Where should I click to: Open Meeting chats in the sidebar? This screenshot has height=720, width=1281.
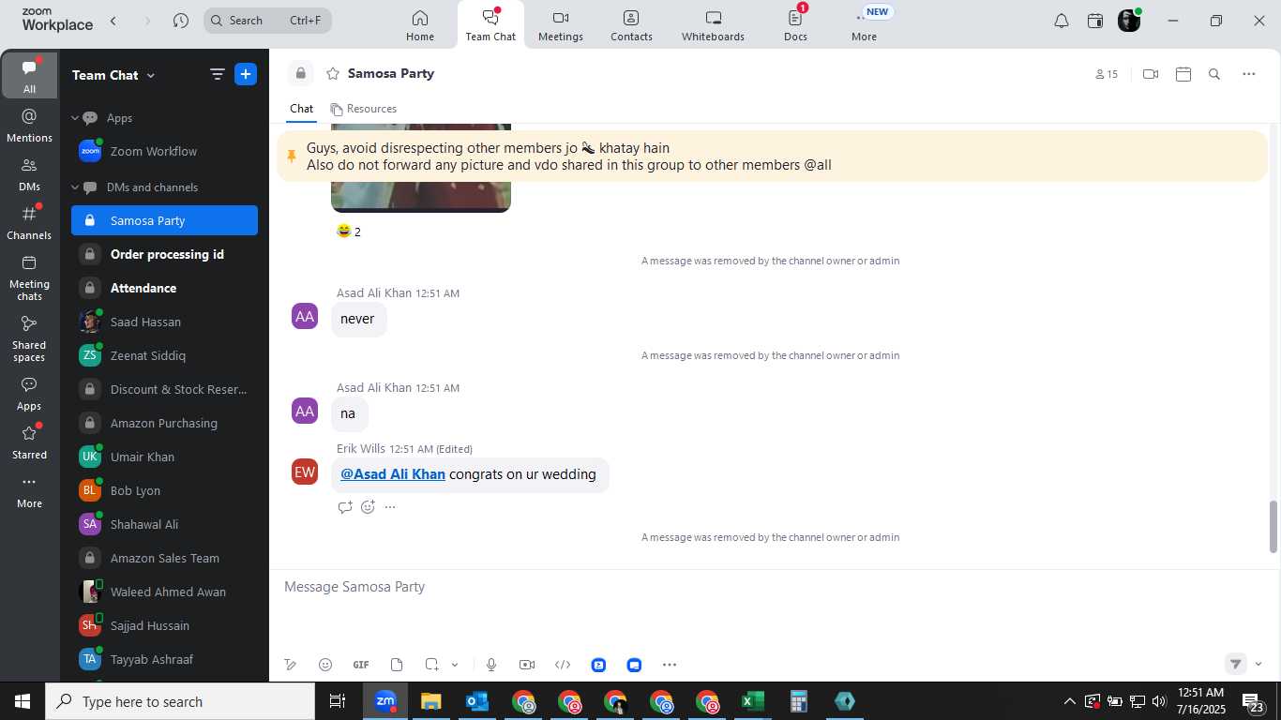[x=29, y=277]
